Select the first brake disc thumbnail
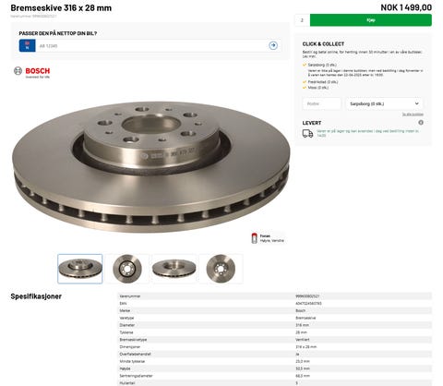 coord(80,269)
